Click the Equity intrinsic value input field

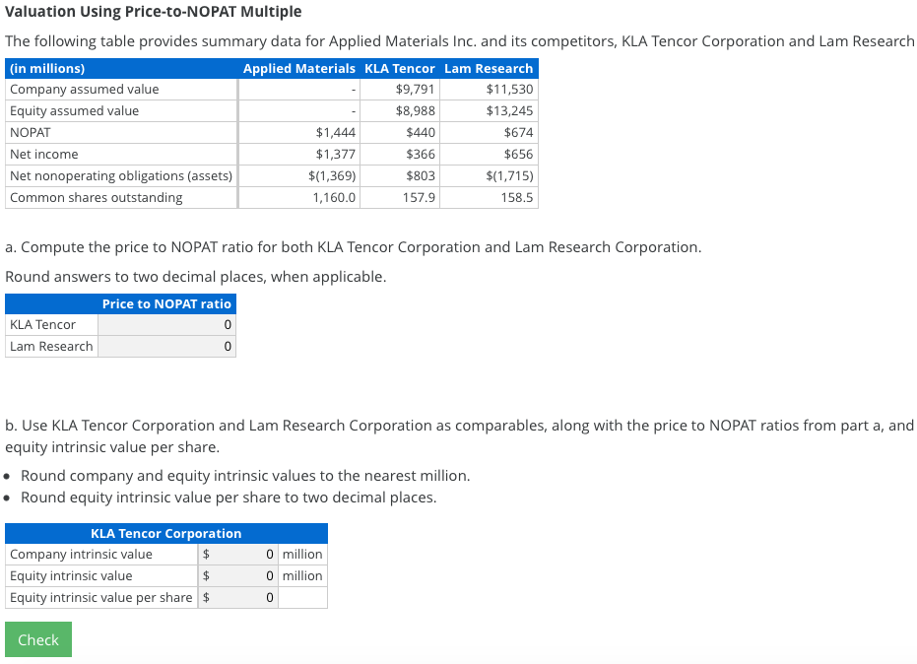point(238,575)
